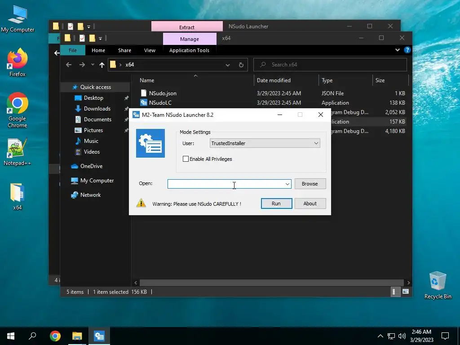Open File Explorer from taskbar
The height and width of the screenshot is (345, 460).
(77, 336)
